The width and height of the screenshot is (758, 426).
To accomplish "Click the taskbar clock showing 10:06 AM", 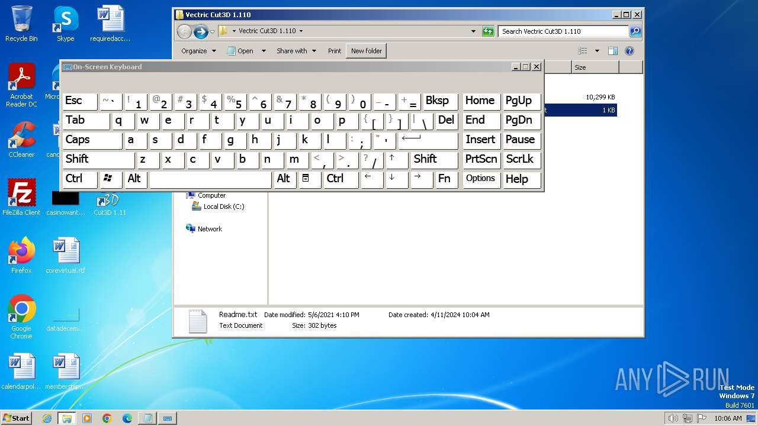I will click(x=728, y=418).
